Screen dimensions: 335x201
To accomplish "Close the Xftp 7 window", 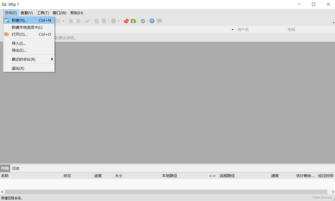I will pyautogui.click(x=328, y=4).
